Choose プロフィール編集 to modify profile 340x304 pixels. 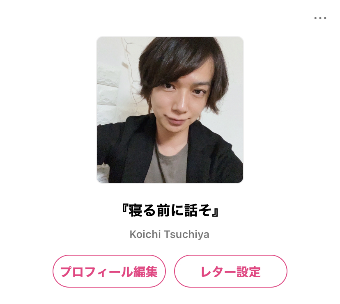pos(109,271)
